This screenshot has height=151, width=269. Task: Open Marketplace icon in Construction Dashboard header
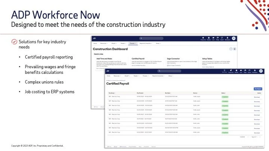click(x=228, y=38)
